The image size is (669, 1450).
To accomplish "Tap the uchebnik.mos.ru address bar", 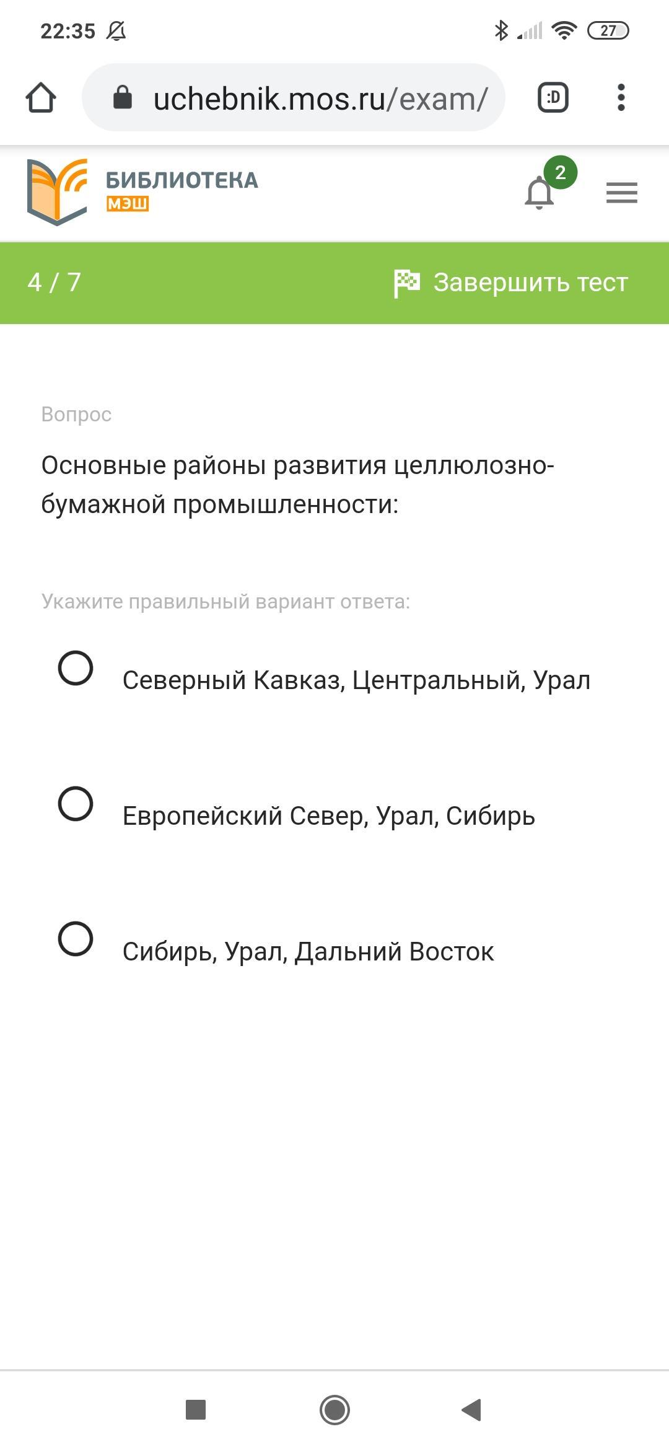I will click(x=294, y=97).
